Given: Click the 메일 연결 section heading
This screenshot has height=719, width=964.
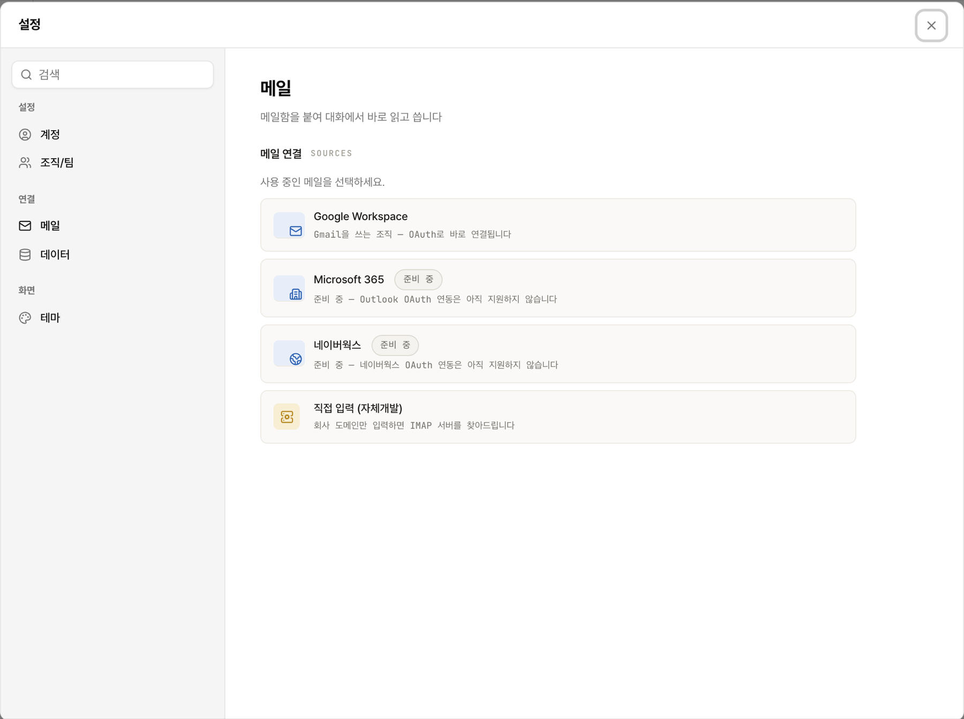Looking at the screenshot, I should pyautogui.click(x=281, y=154).
